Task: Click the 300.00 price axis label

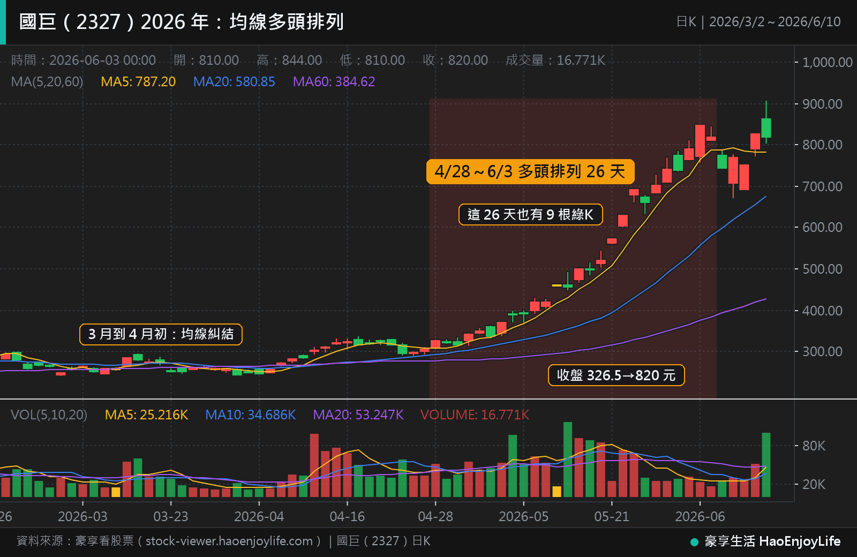Action: [x=822, y=351]
